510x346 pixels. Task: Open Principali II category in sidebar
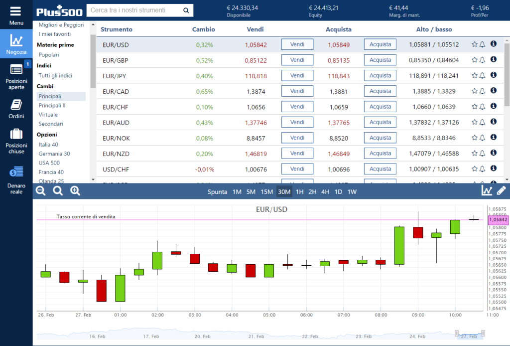52,106
